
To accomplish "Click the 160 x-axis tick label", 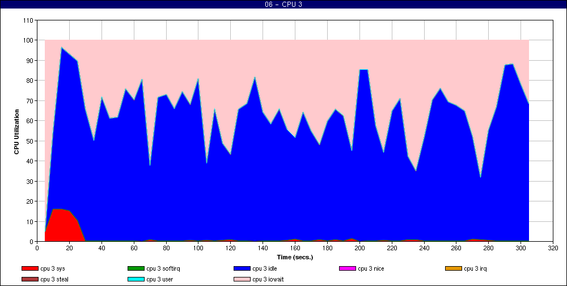I will 295,249.
